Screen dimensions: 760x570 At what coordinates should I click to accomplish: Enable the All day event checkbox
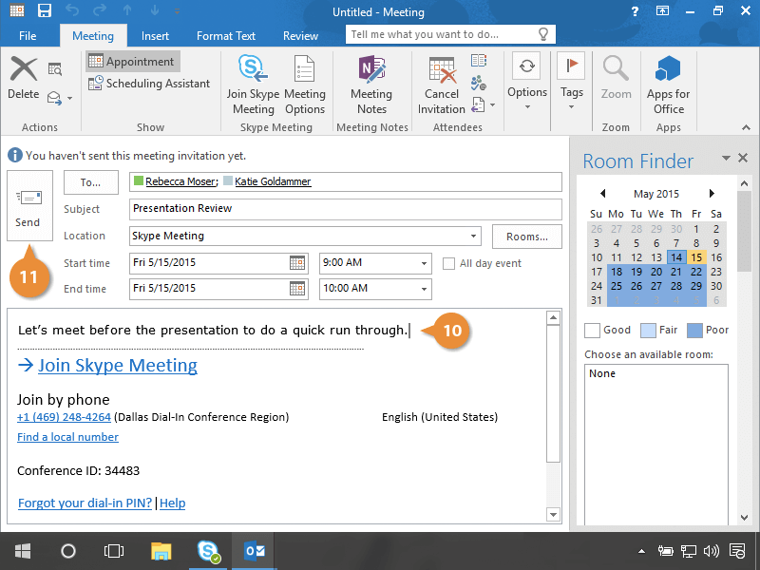tap(449, 263)
